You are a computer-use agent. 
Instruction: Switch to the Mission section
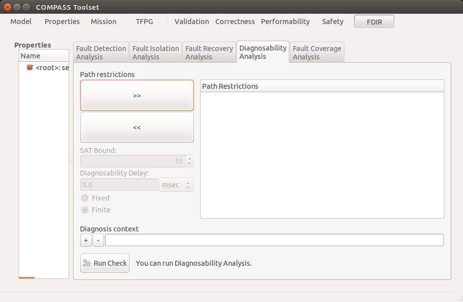coord(103,22)
